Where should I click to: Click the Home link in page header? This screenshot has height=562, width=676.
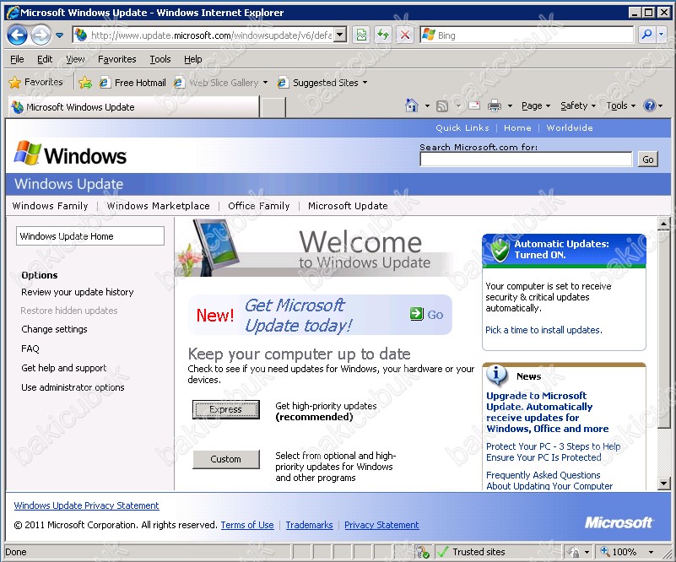(x=517, y=128)
